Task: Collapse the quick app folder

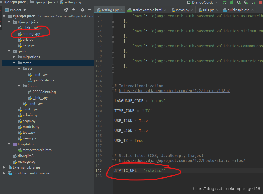Action: click(9, 51)
